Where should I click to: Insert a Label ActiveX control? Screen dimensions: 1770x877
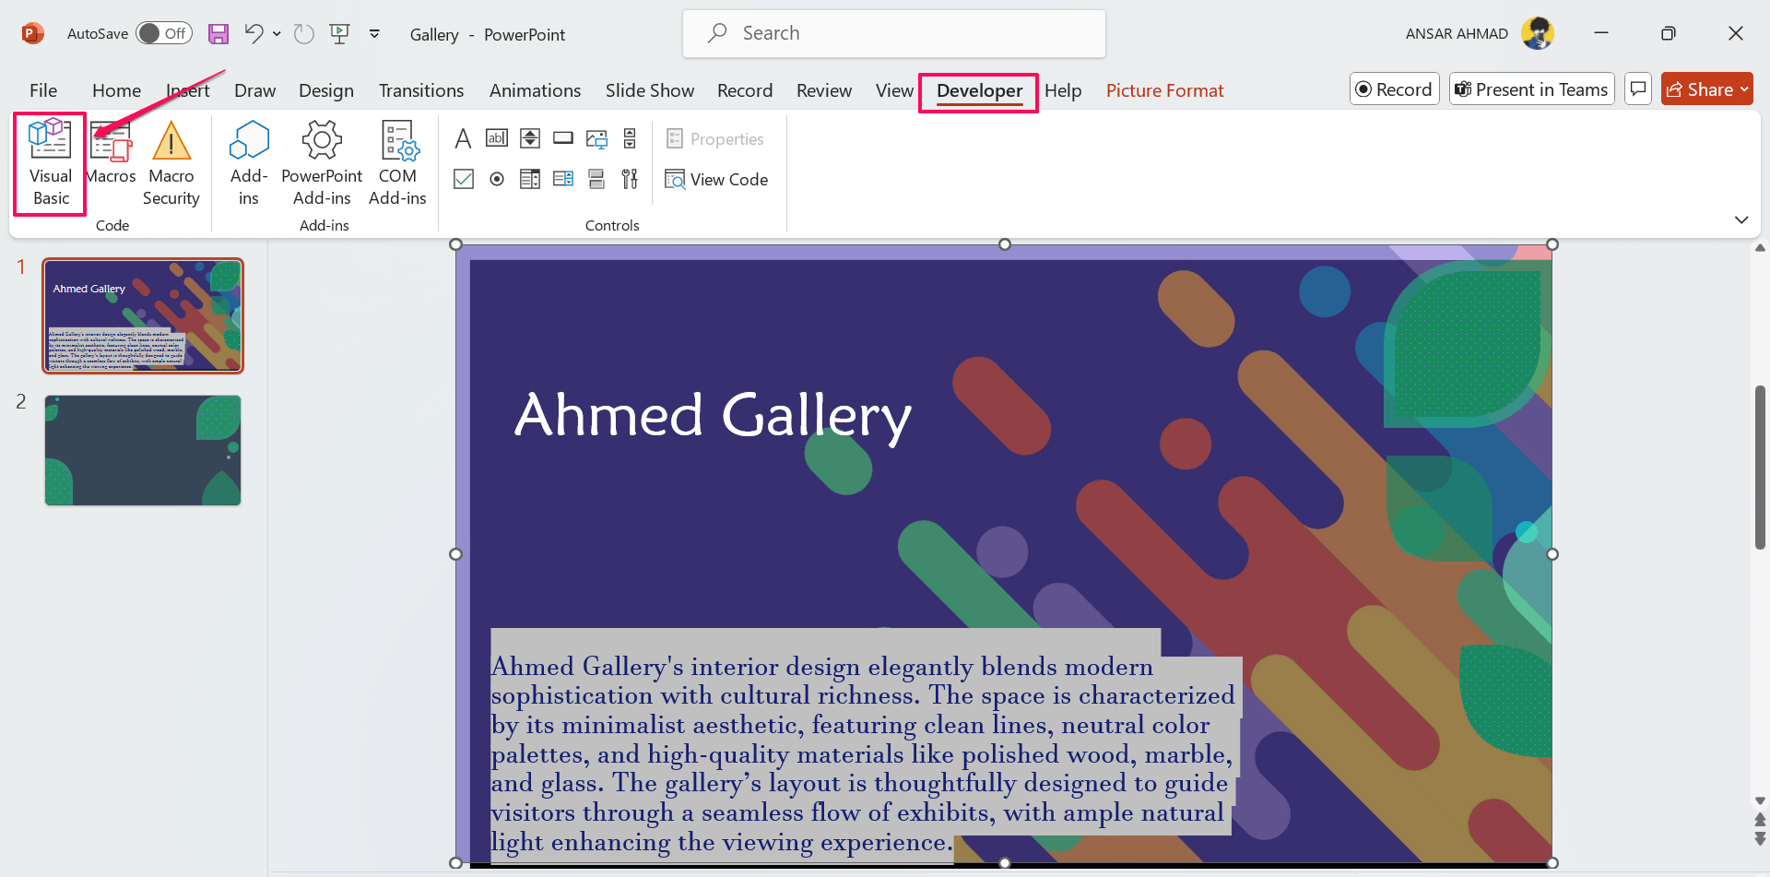[x=464, y=138]
